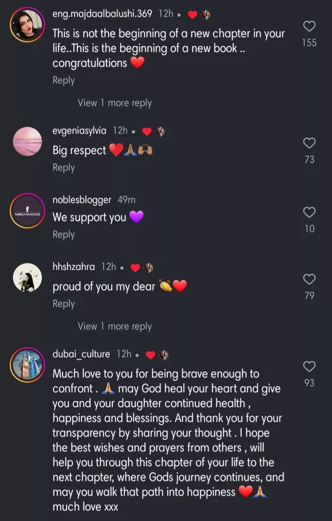Tap the author-liked badge on evgeniasylvia's comment
The width and height of the screenshot is (332, 521).
[x=154, y=131]
